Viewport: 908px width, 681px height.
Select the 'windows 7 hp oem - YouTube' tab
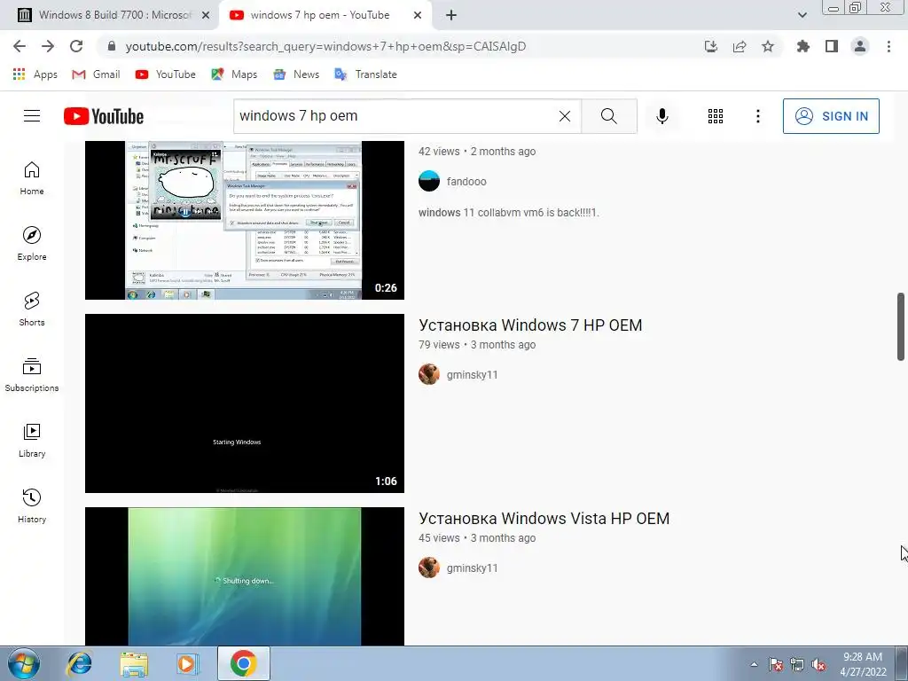(320, 15)
